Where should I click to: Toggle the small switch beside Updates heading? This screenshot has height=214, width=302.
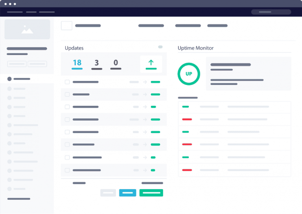tap(160, 47)
